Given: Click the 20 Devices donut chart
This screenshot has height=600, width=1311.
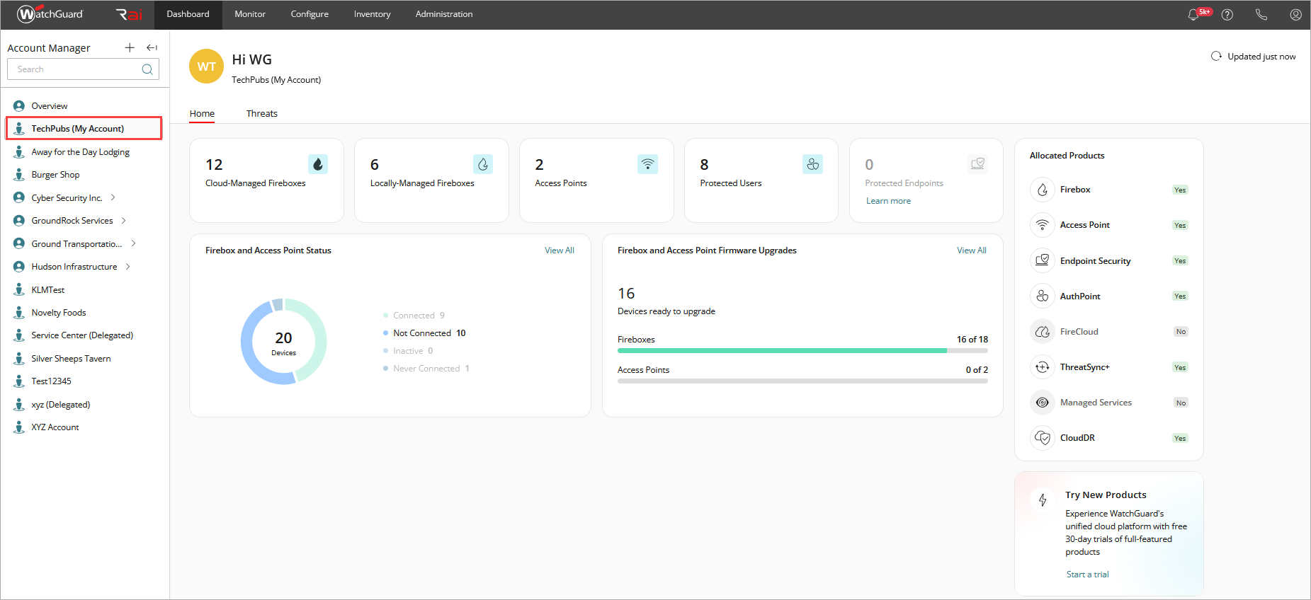Looking at the screenshot, I should click(x=283, y=342).
